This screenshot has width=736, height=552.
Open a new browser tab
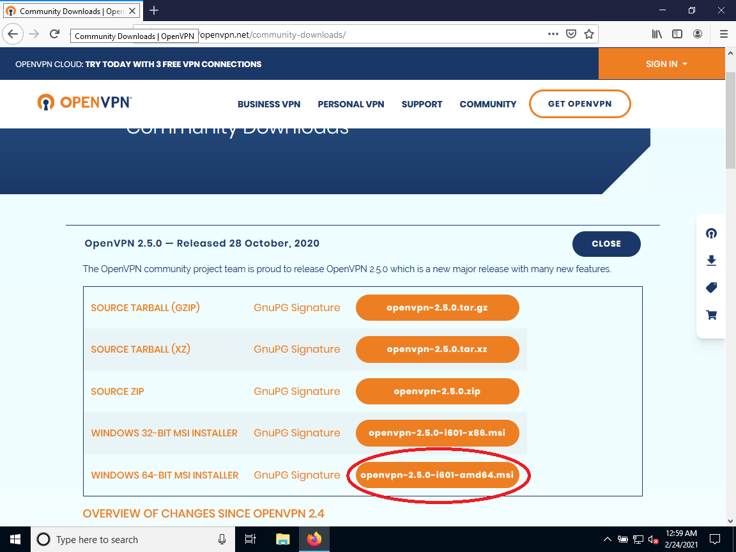click(154, 10)
